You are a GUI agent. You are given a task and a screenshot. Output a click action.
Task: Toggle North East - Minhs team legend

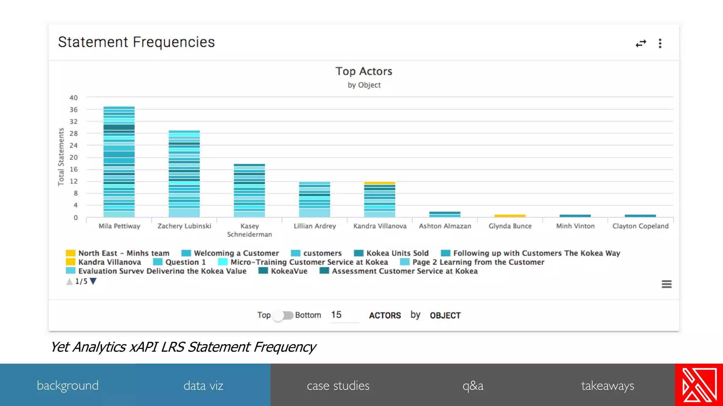tap(118, 253)
